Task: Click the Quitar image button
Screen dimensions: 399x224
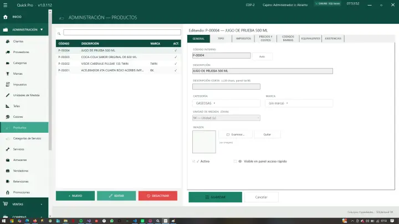Action: pyautogui.click(x=267, y=134)
